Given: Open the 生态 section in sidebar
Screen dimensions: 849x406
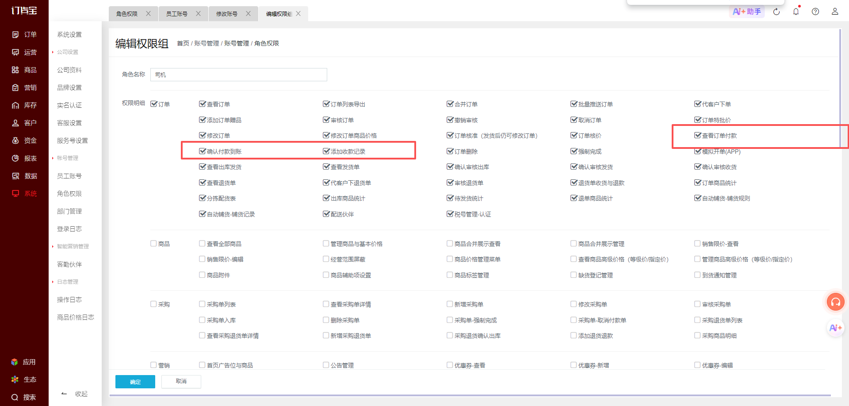Looking at the screenshot, I should point(23,379).
